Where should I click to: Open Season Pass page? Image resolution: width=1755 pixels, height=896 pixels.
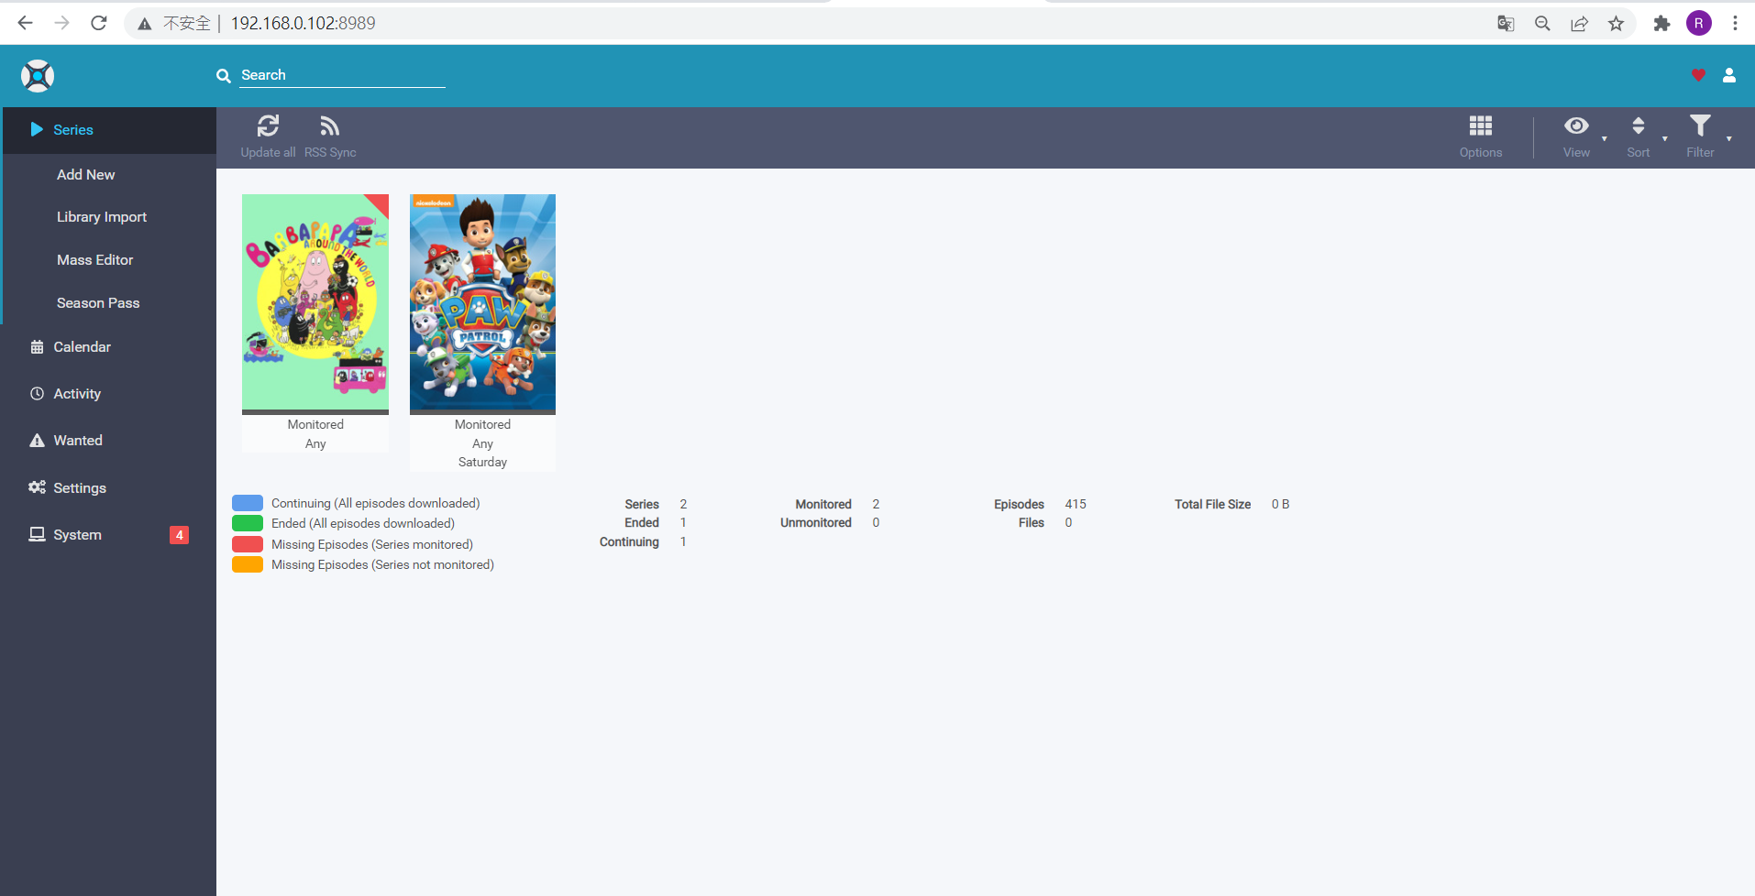click(x=98, y=303)
